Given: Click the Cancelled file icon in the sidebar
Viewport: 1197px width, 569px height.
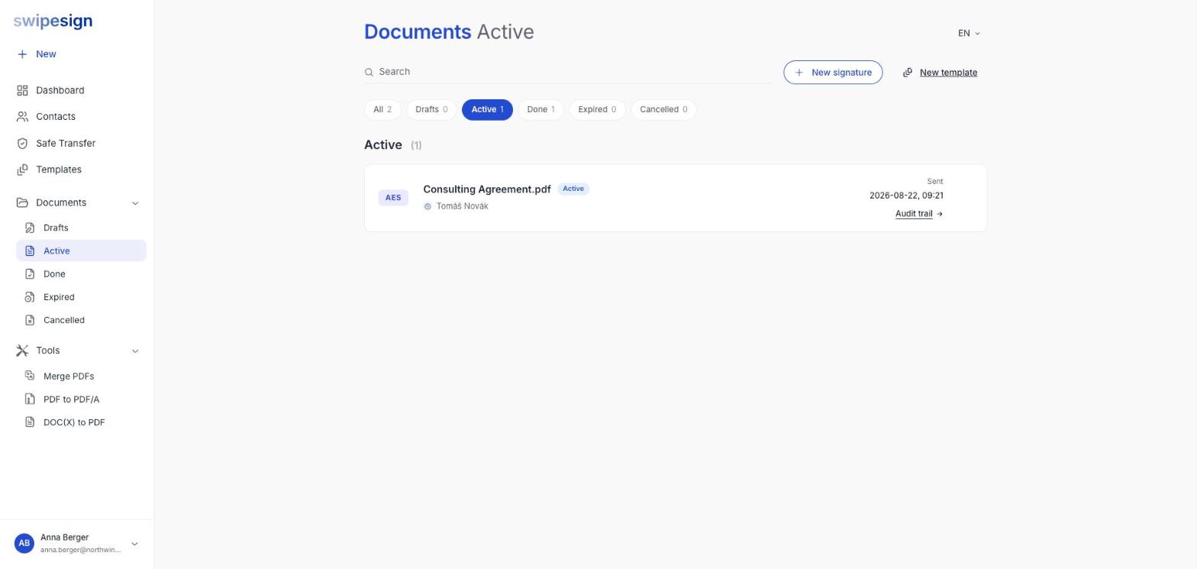Looking at the screenshot, I should coord(30,320).
